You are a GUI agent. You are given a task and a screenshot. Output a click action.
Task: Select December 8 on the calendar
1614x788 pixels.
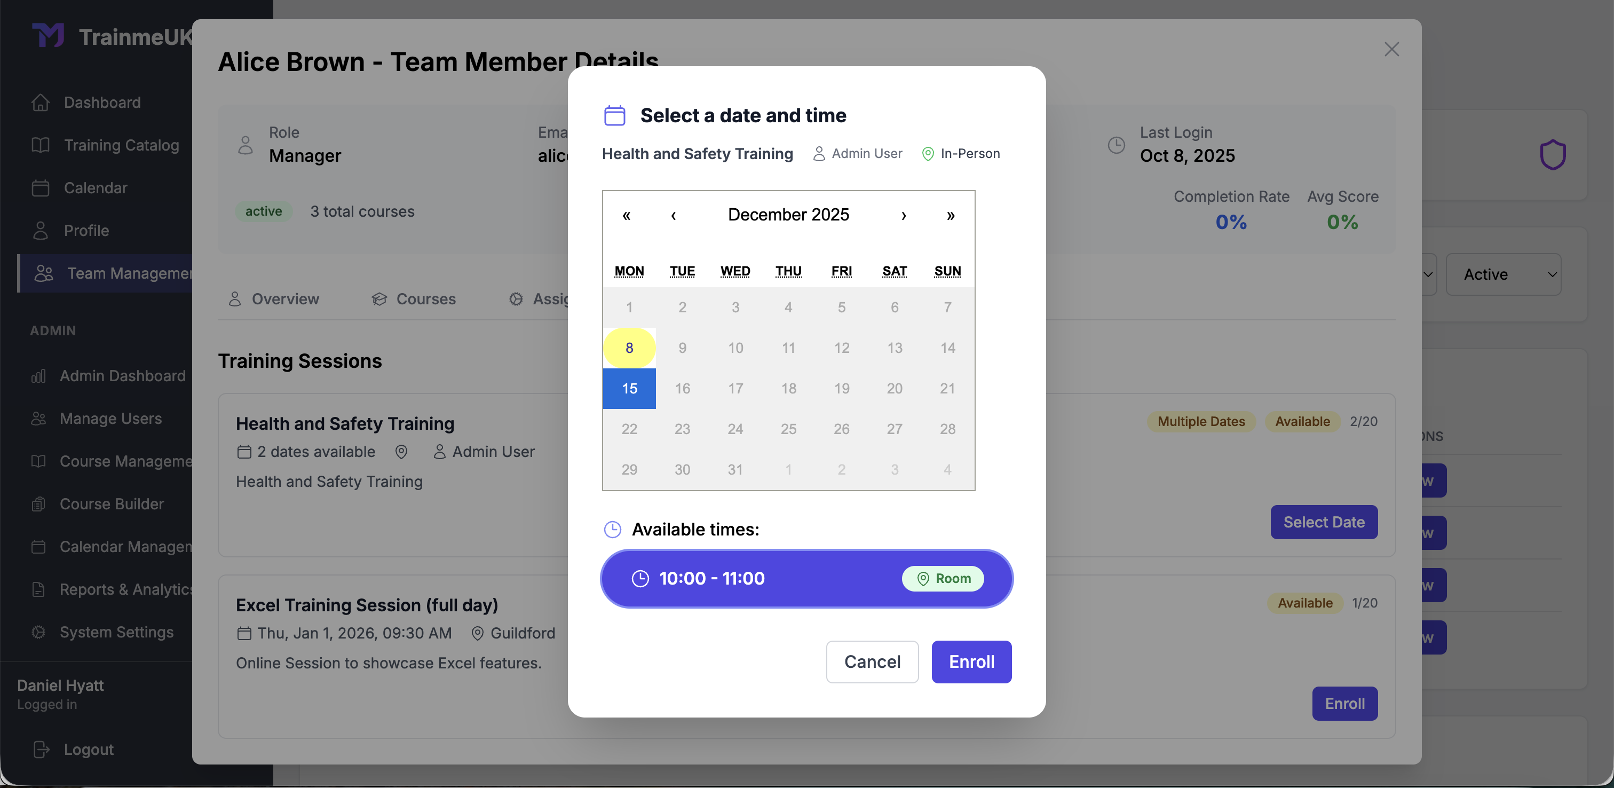coord(629,348)
